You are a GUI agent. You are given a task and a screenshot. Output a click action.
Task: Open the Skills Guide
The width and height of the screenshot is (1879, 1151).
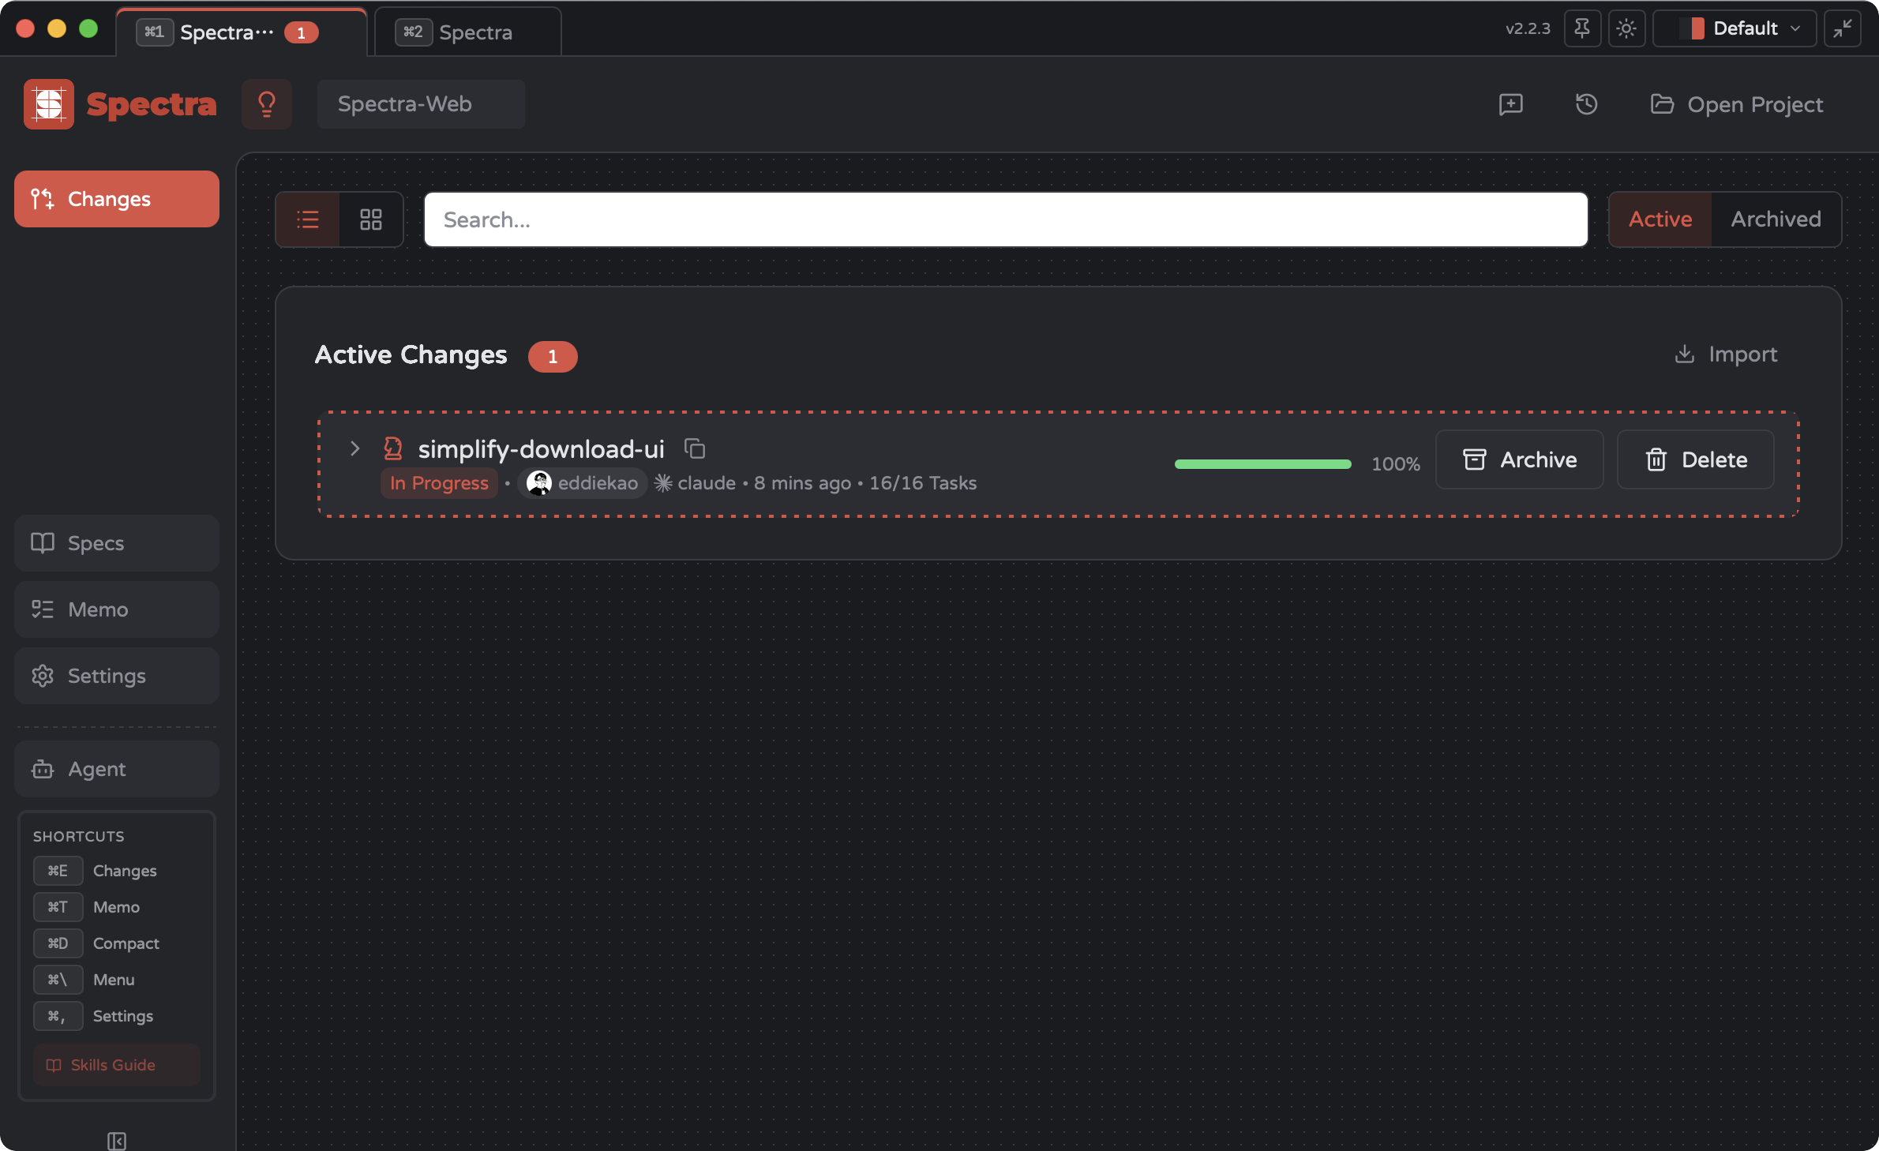pyautogui.click(x=115, y=1064)
